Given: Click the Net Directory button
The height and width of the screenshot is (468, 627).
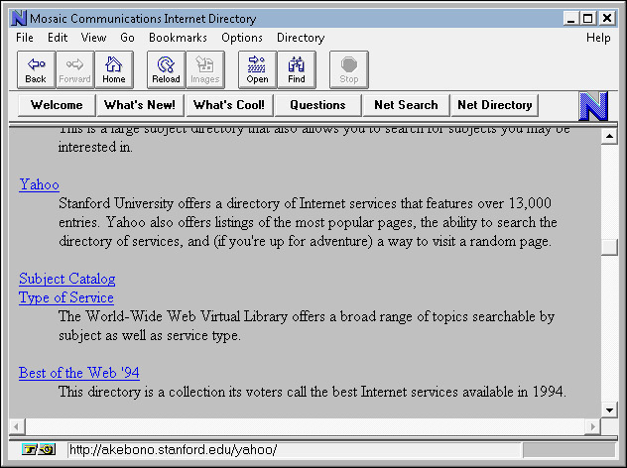Looking at the screenshot, I should coord(495,105).
